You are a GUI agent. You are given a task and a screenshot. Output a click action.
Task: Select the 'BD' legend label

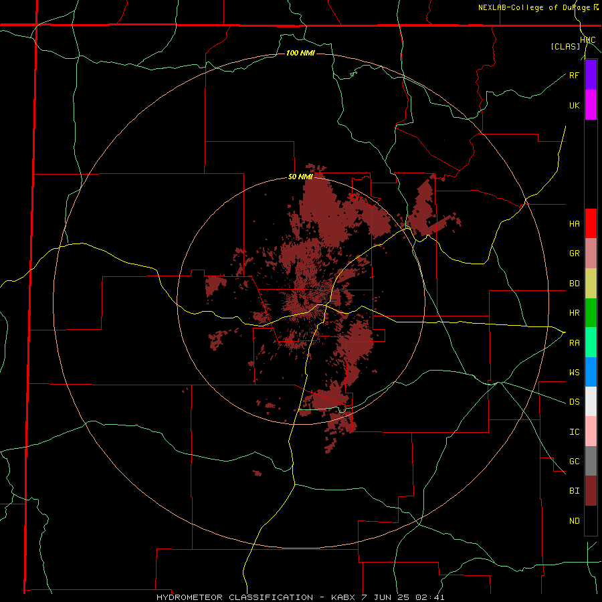[x=574, y=284]
